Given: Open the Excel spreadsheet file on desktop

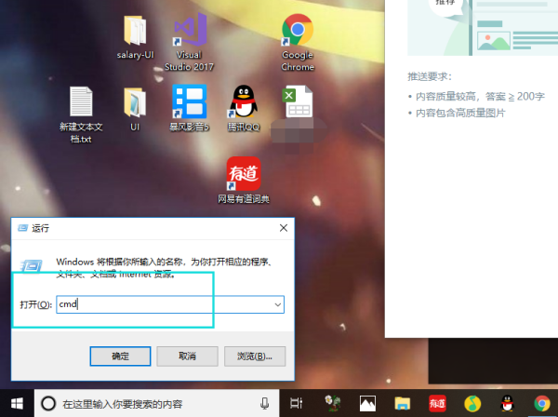Looking at the screenshot, I should [x=298, y=102].
